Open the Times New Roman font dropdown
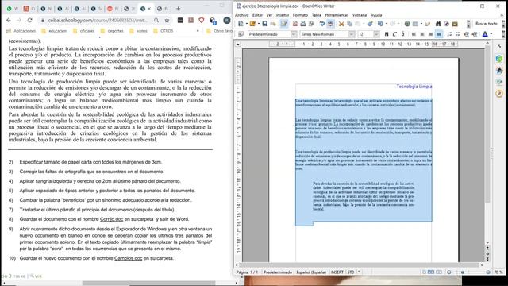 pos(352,34)
